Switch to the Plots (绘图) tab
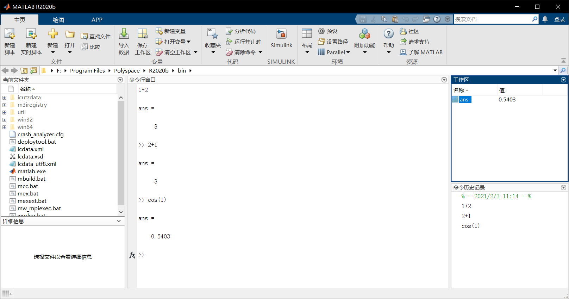Screen dimensions: 569x299 pyautogui.click(x=58, y=20)
